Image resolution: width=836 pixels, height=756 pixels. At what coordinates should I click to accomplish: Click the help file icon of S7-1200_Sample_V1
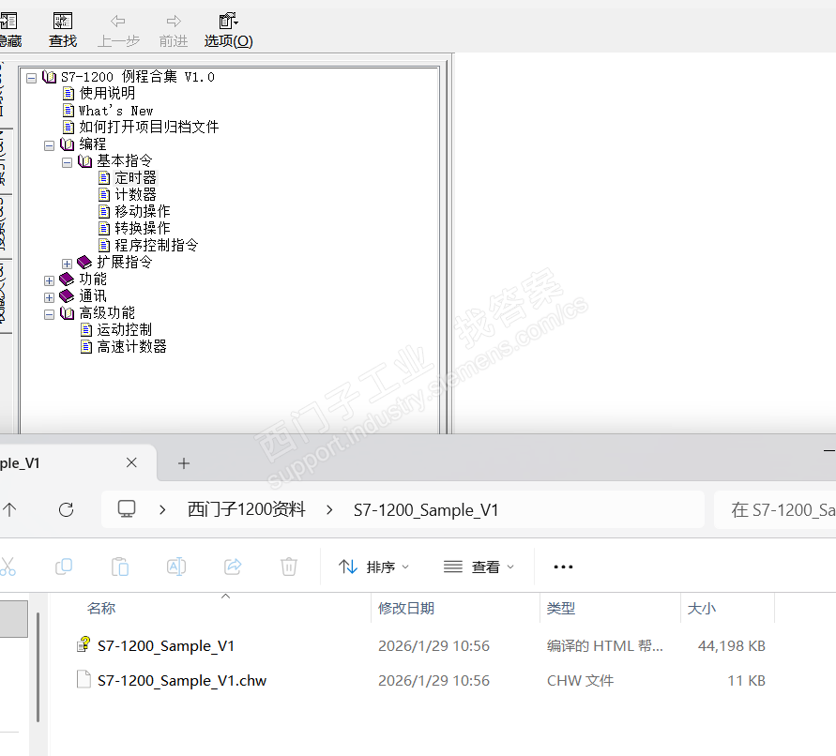pyautogui.click(x=84, y=644)
